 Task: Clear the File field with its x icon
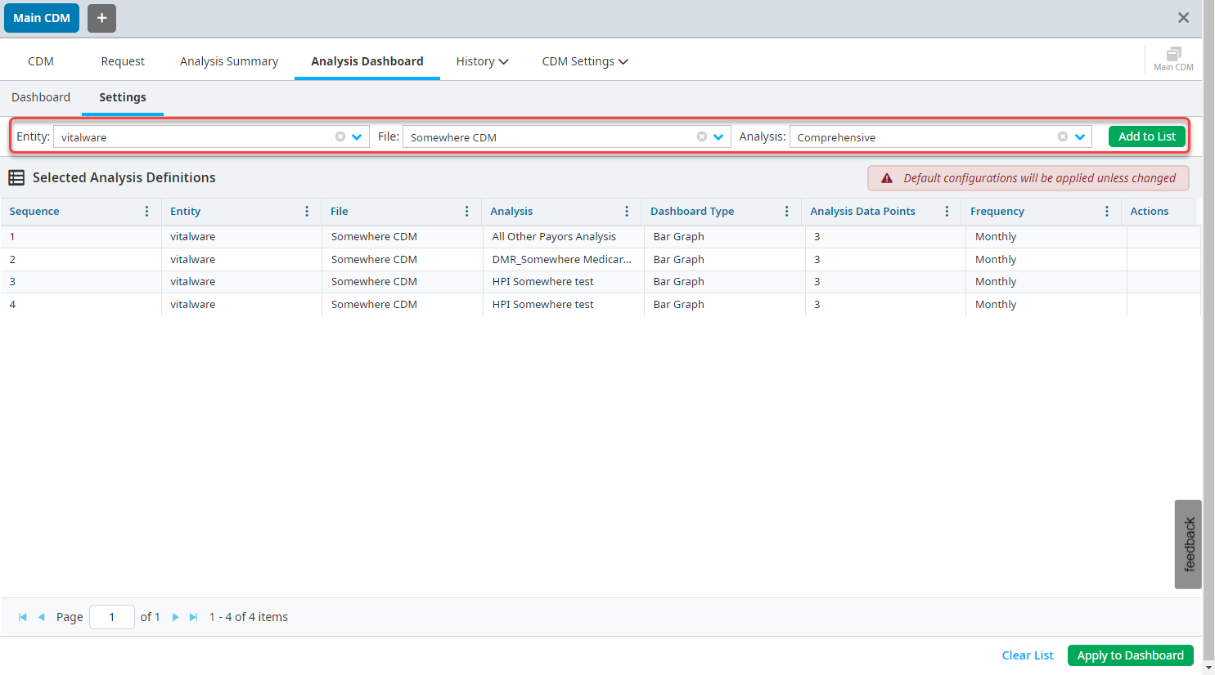click(x=702, y=137)
